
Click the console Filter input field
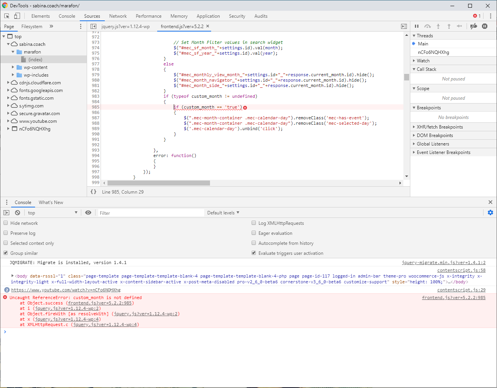pos(150,213)
